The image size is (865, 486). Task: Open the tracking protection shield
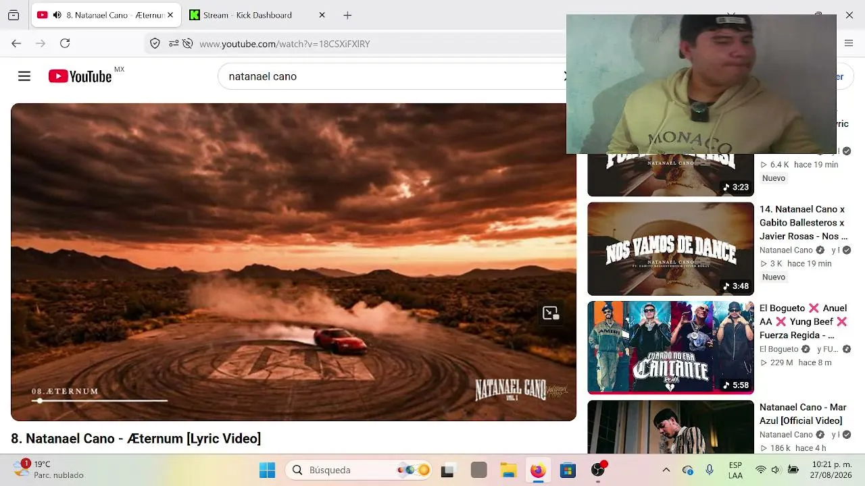click(155, 43)
